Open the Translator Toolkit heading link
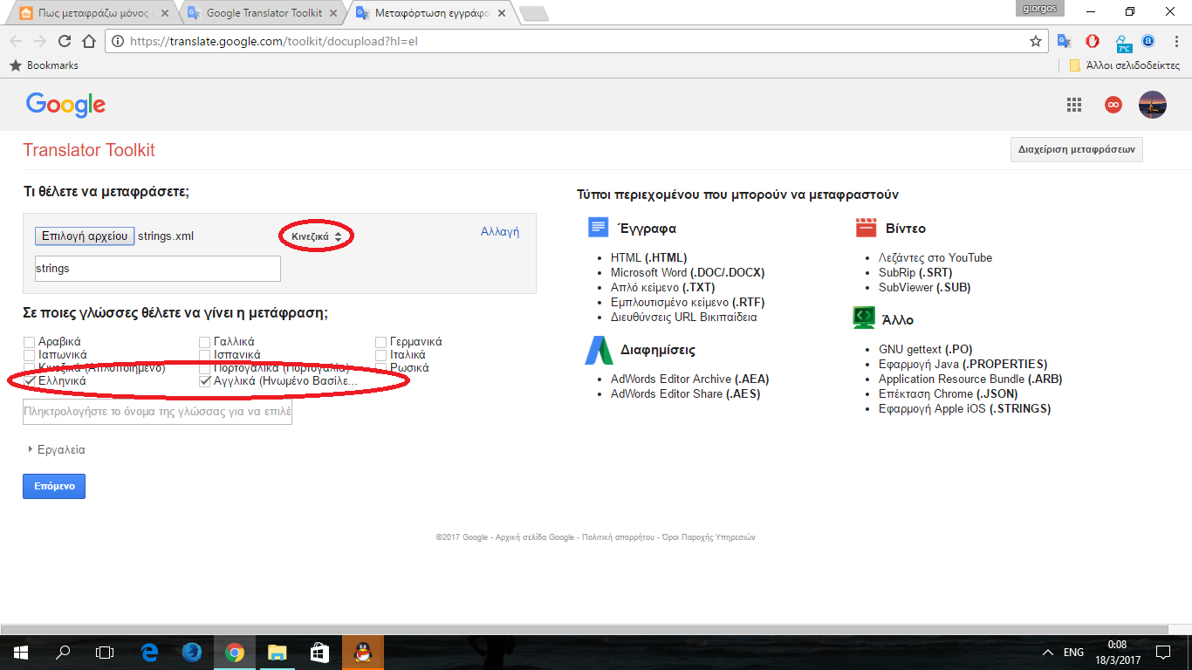The image size is (1192, 670). point(89,150)
